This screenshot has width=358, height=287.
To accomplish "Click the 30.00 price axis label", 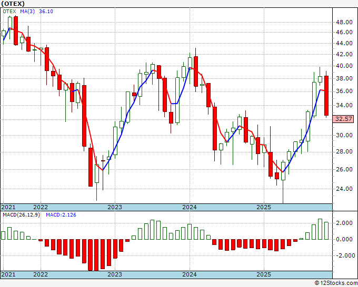I will (344, 136).
